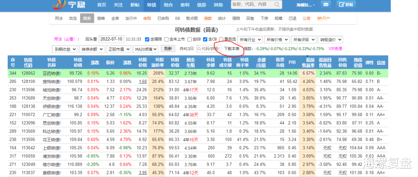The image size is (418, 177).
Task: Open the 新帖 top menu
Action: coord(135,5)
